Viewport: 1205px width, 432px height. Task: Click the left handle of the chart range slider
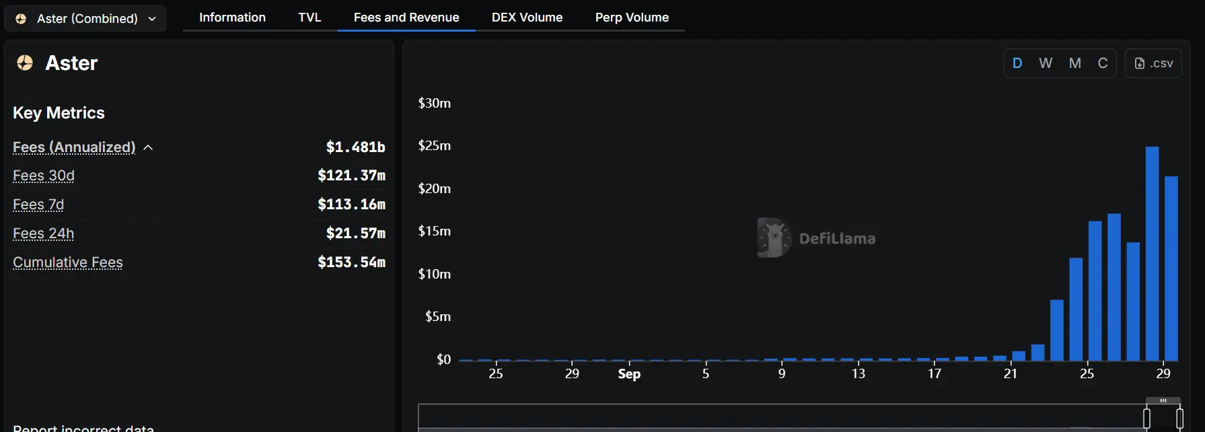click(x=1146, y=419)
